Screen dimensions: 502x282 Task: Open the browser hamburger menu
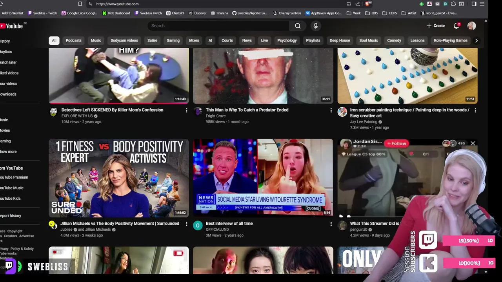[x=482, y=4]
